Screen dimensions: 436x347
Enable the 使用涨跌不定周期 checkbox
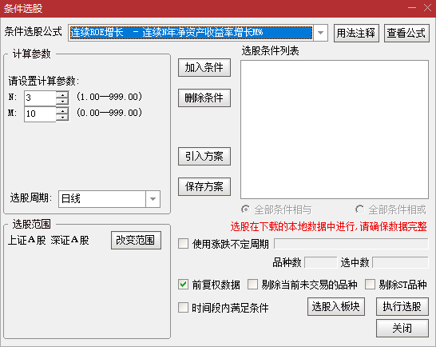[183, 243]
